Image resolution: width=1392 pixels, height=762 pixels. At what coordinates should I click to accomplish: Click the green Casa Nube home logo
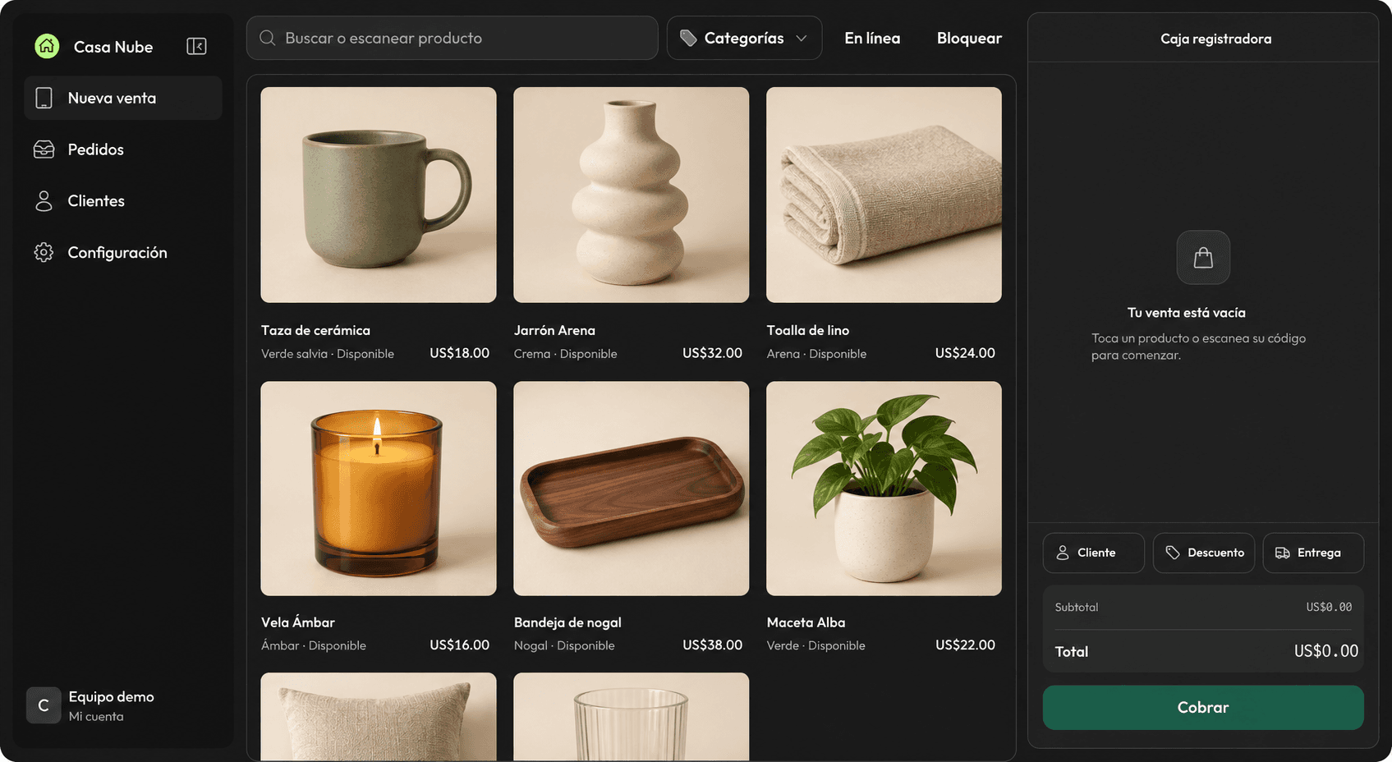coord(47,46)
